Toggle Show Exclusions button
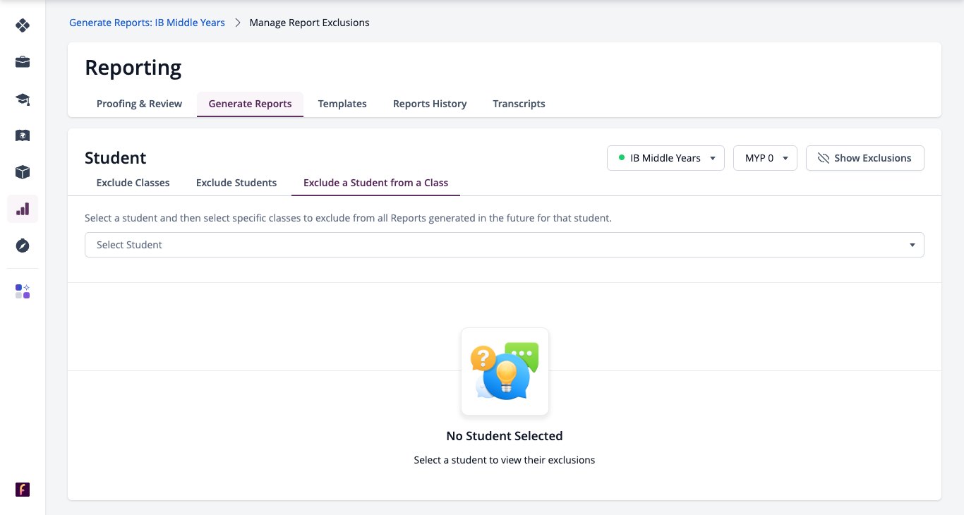The width and height of the screenshot is (964, 515). pos(864,158)
